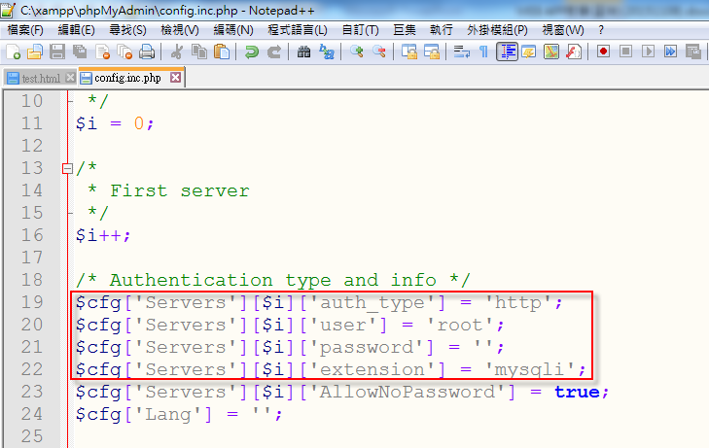Click the Save file floppy icon
Image resolution: width=709 pixels, height=448 pixels.
click(x=57, y=52)
